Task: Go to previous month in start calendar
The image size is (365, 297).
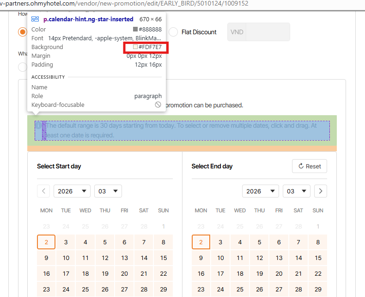Action: (x=43, y=191)
